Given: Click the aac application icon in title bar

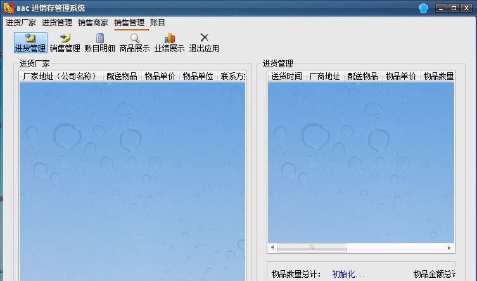Looking at the screenshot, I should [x=8, y=8].
